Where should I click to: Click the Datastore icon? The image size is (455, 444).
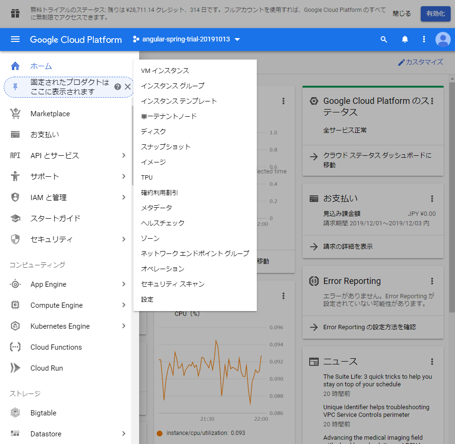point(15,434)
